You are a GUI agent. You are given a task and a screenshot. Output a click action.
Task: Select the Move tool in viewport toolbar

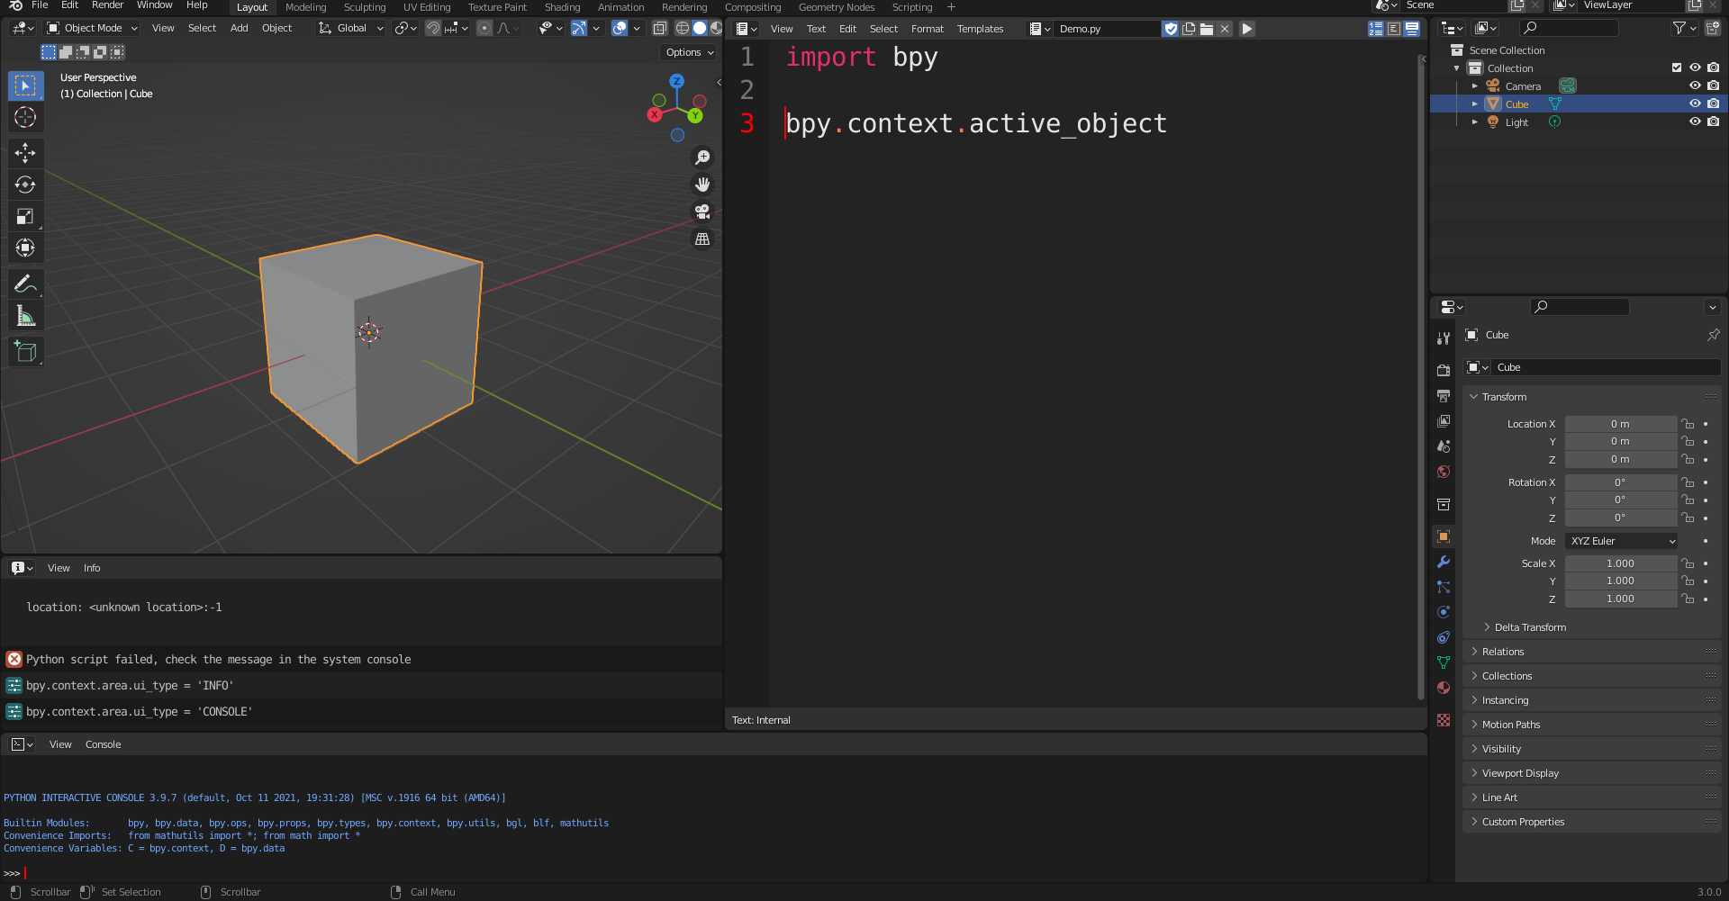[x=25, y=153]
